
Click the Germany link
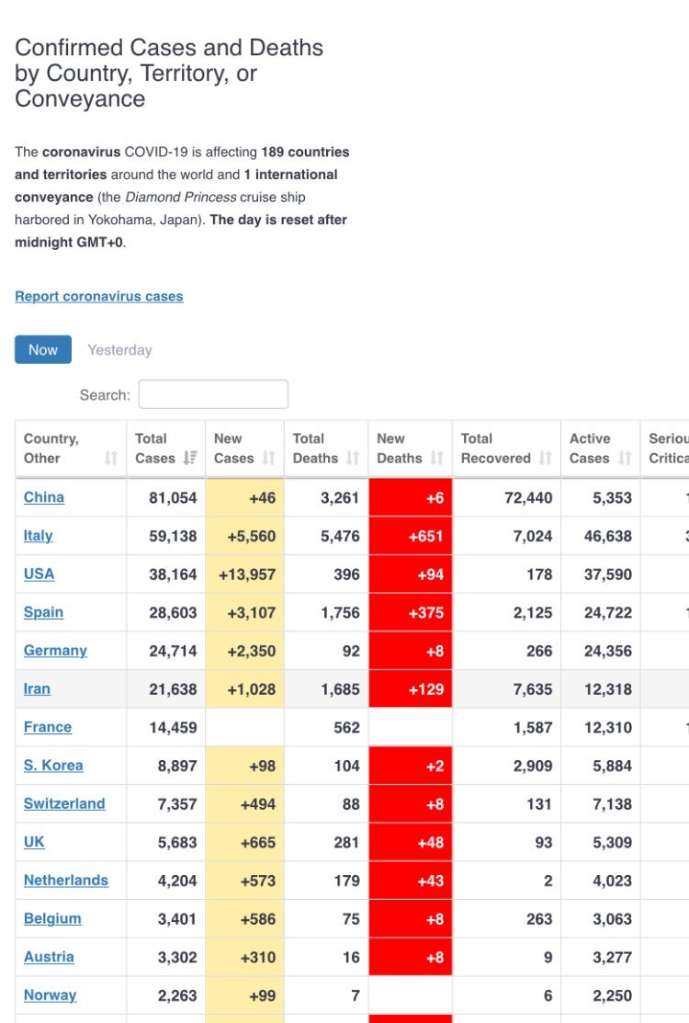coord(55,651)
